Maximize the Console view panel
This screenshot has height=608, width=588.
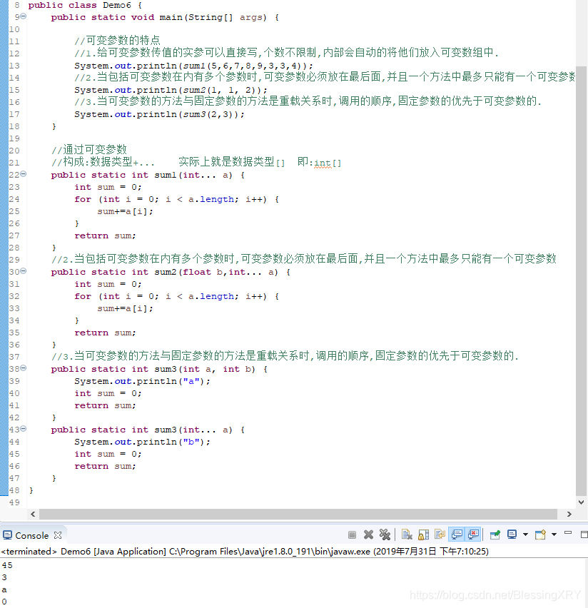584,535
